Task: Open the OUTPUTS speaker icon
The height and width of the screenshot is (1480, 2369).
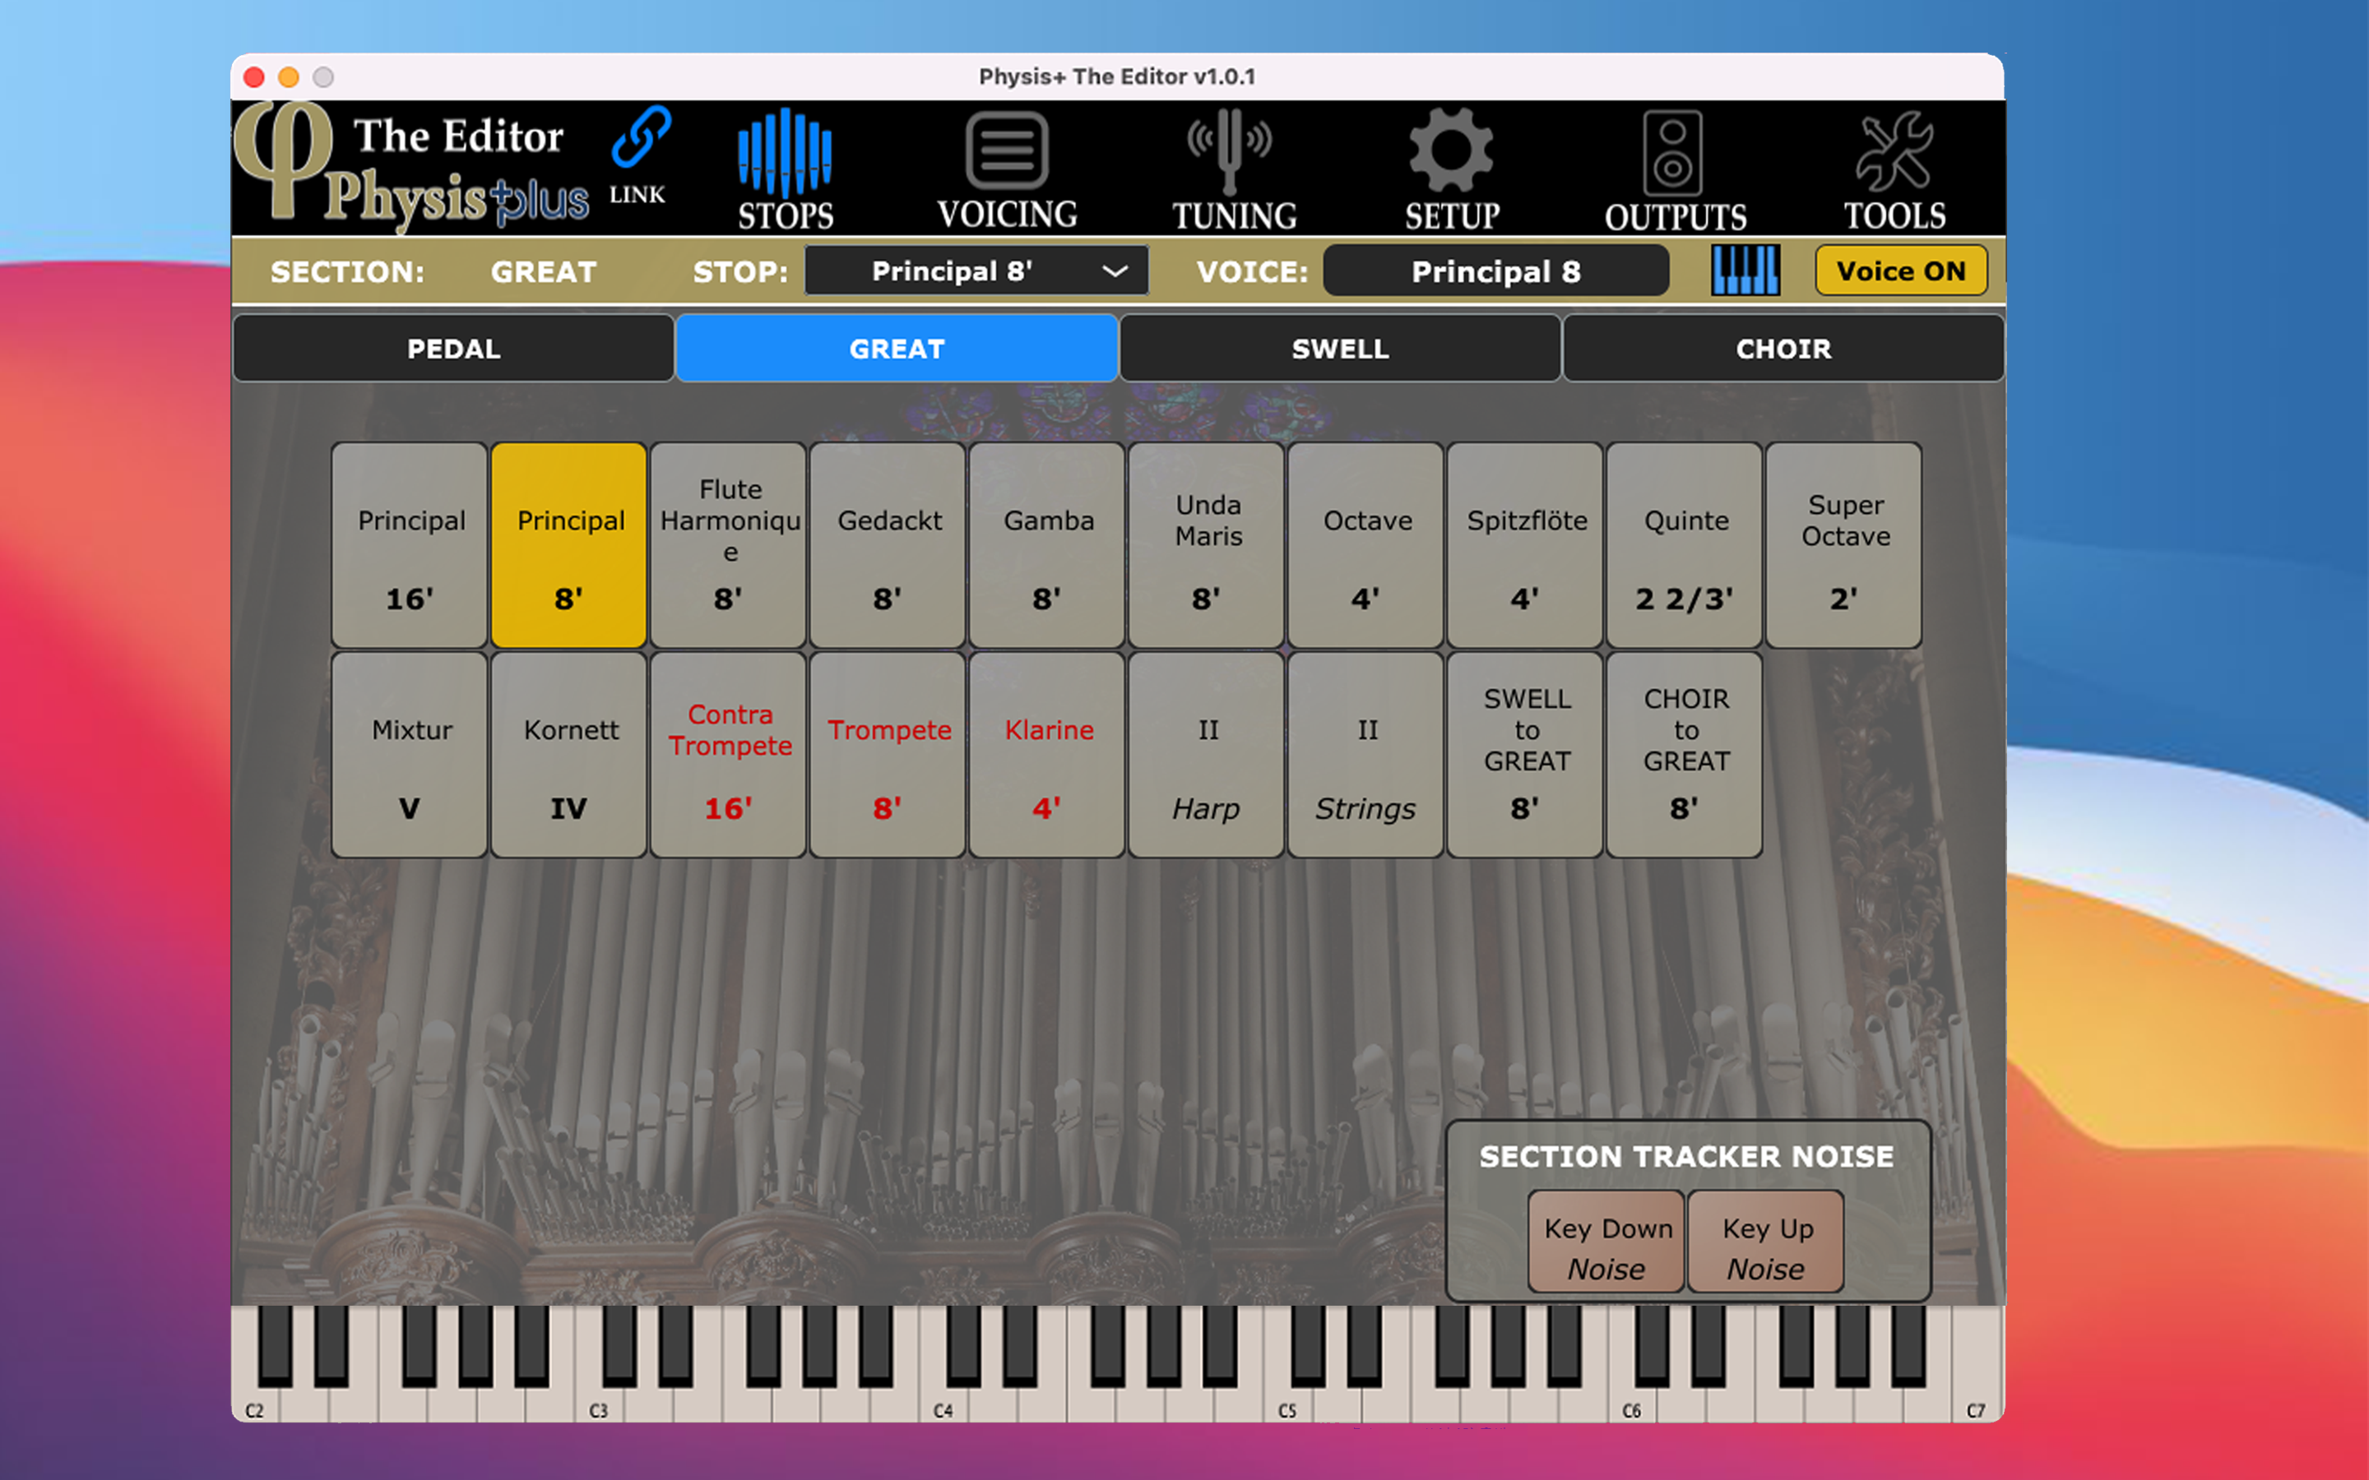Action: pyautogui.click(x=1673, y=153)
